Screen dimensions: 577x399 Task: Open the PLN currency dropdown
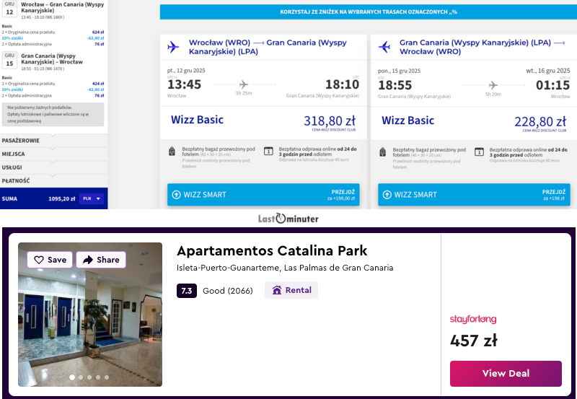coord(89,198)
